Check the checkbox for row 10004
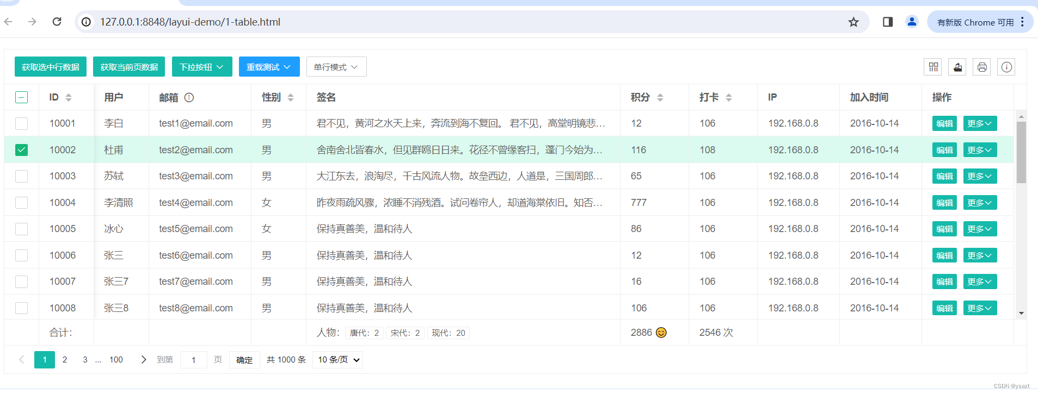 (21, 203)
